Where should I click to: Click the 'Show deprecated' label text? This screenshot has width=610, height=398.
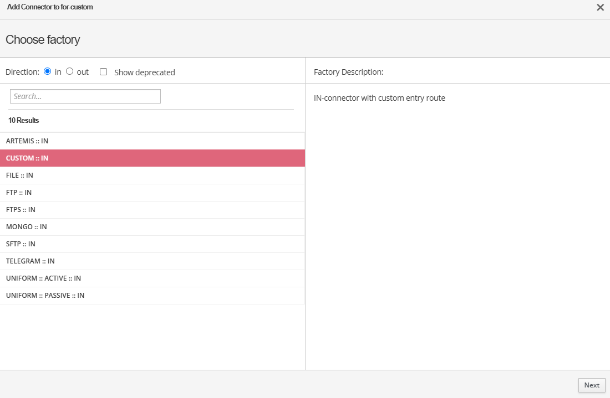(144, 73)
